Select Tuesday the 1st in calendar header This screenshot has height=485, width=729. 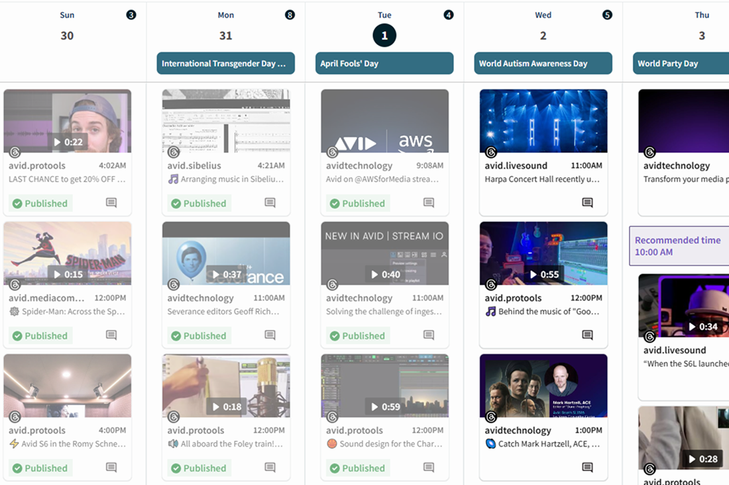[x=384, y=36]
